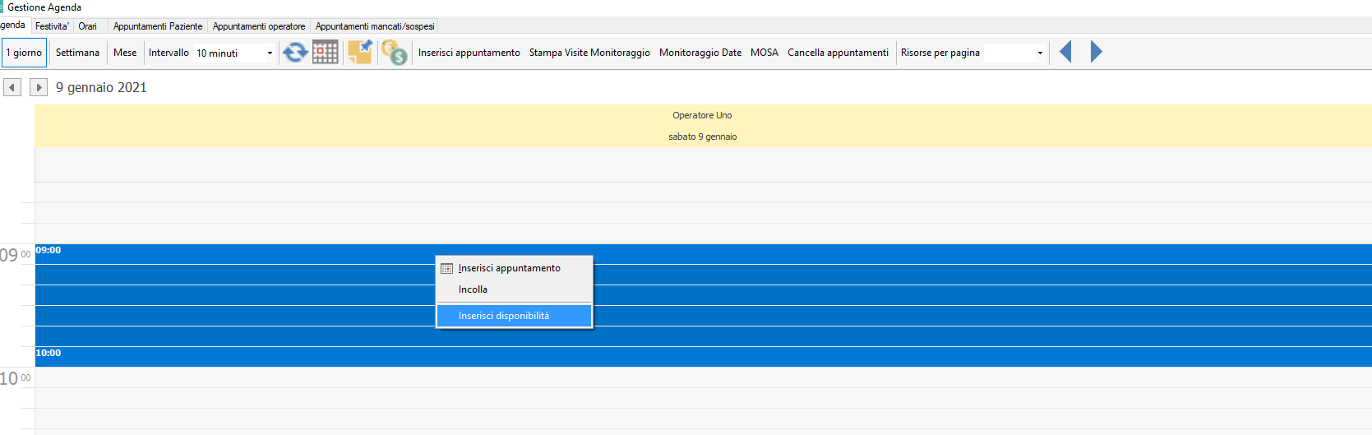1372x435 pixels.
Task: Click the pinned sticky note icon
Action: (x=360, y=53)
